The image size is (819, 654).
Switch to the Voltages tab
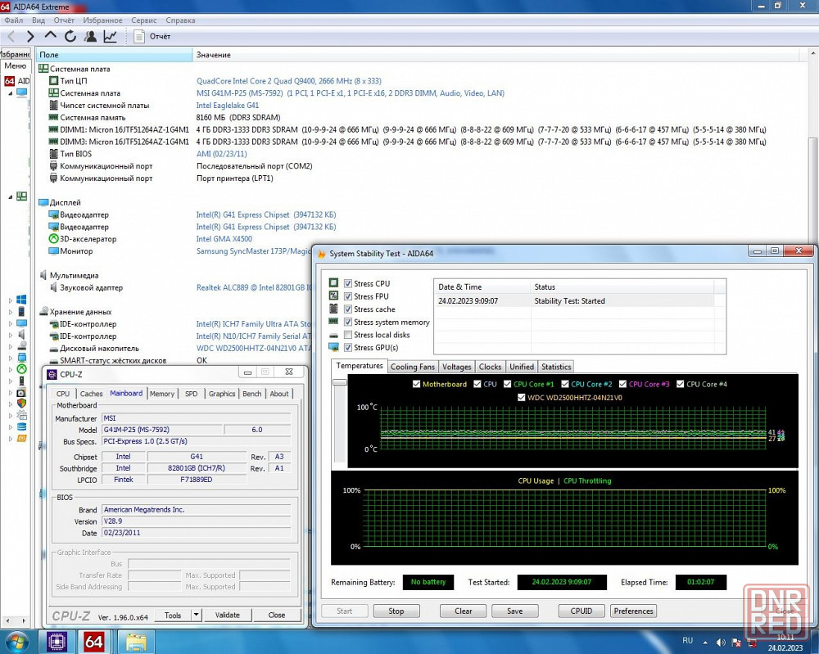(x=456, y=367)
